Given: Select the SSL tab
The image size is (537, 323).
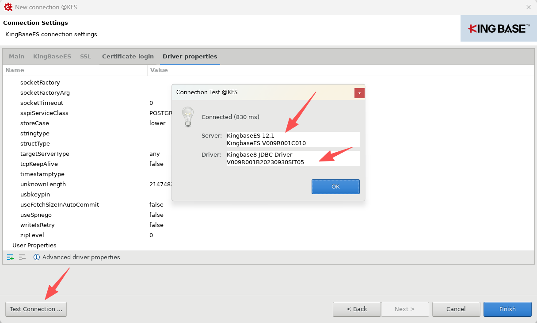Looking at the screenshot, I should [x=85, y=57].
